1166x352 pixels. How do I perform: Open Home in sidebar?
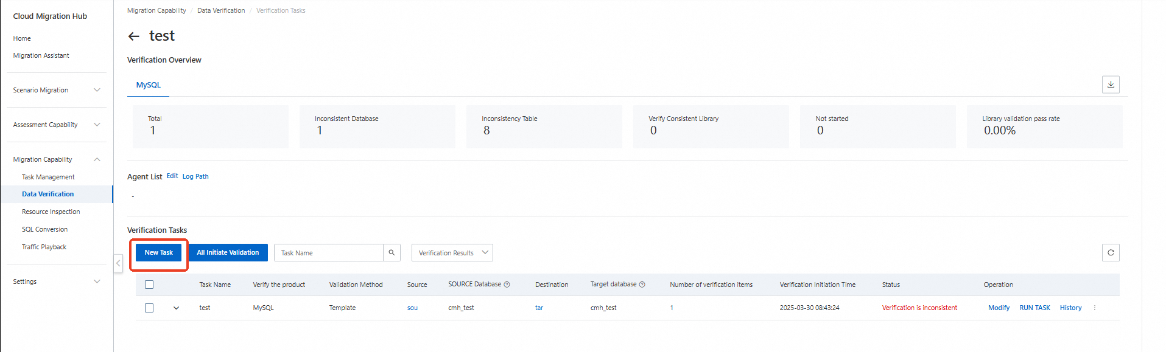[x=22, y=38]
